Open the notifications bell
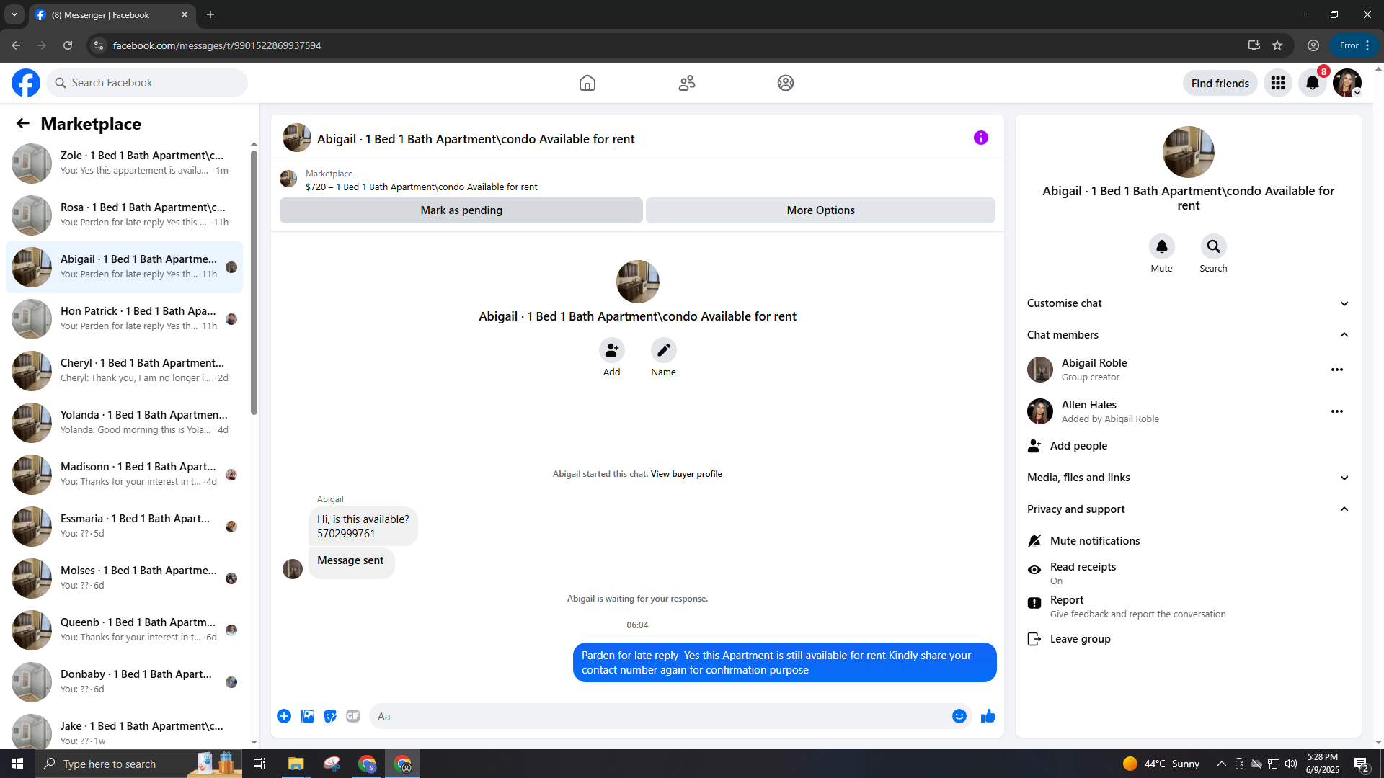Viewport: 1384px width, 778px height. (x=1313, y=83)
